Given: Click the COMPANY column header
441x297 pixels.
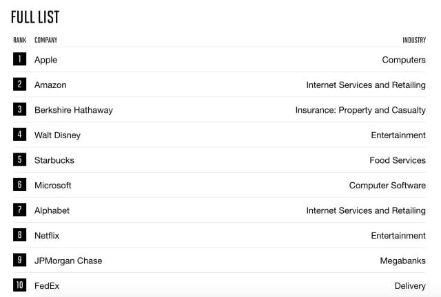Looking at the screenshot, I should coord(46,40).
